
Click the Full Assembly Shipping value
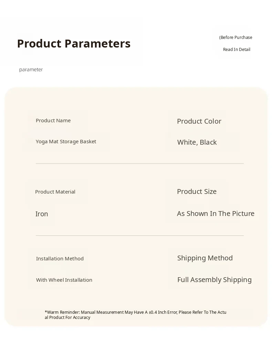pos(214,280)
